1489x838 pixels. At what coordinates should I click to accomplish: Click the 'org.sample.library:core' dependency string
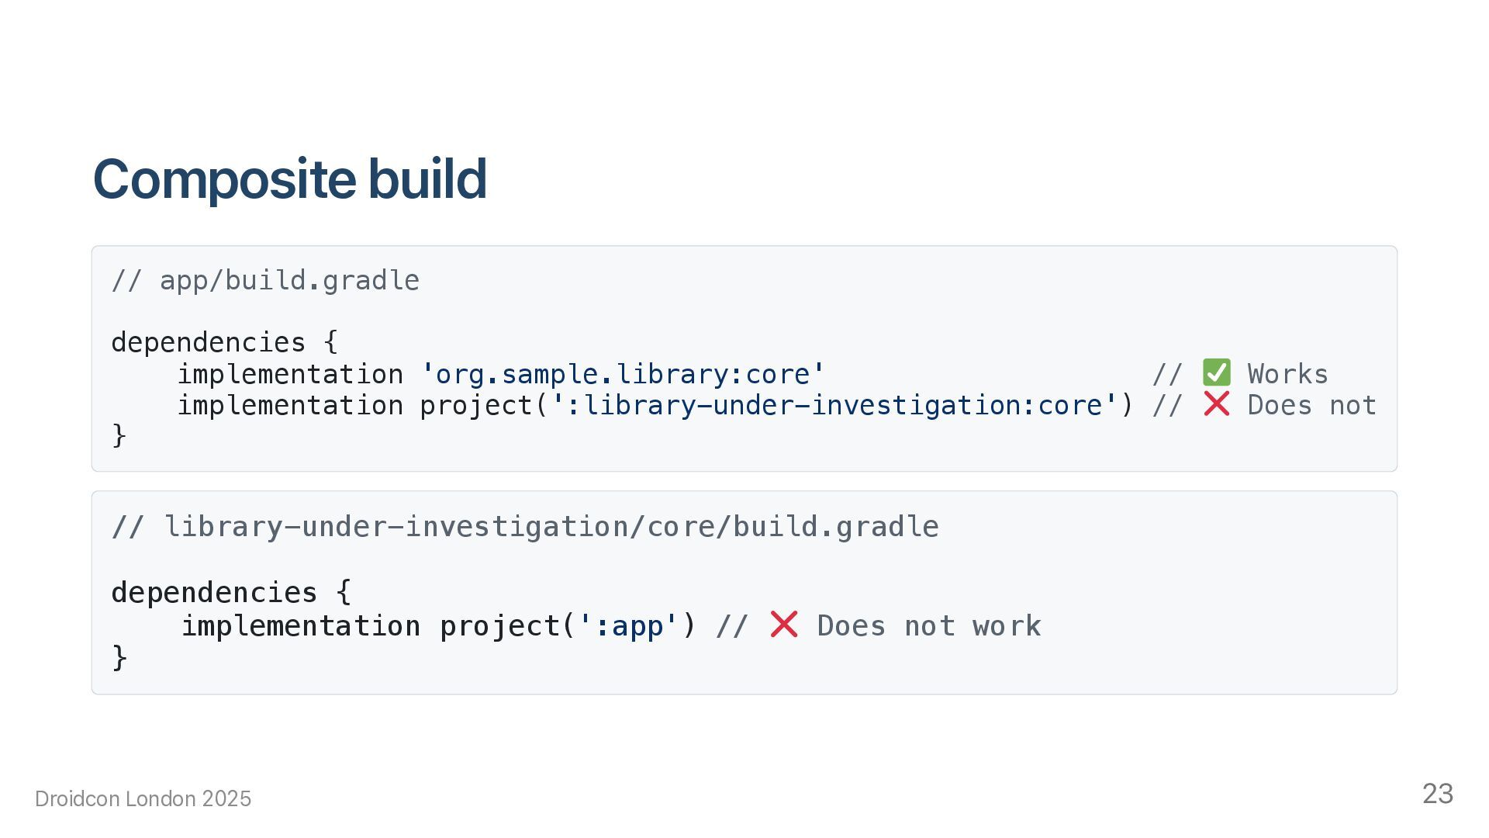(x=623, y=374)
